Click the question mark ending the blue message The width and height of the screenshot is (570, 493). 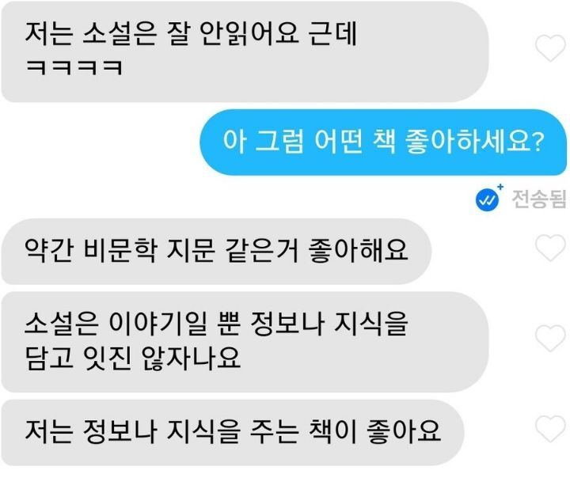[538, 142]
